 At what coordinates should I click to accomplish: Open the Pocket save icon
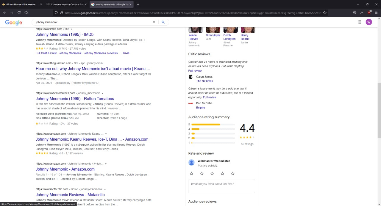[355, 13]
